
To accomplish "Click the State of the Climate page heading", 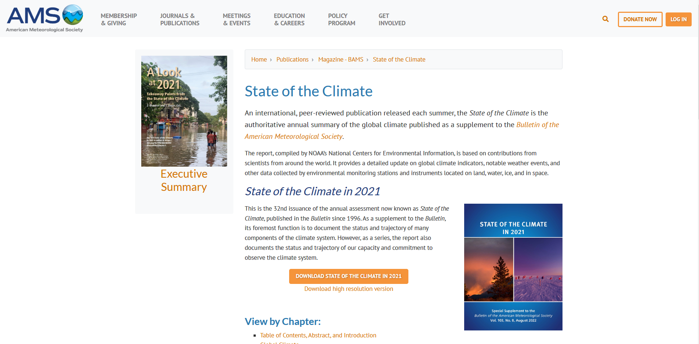I will tap(309, 91).
